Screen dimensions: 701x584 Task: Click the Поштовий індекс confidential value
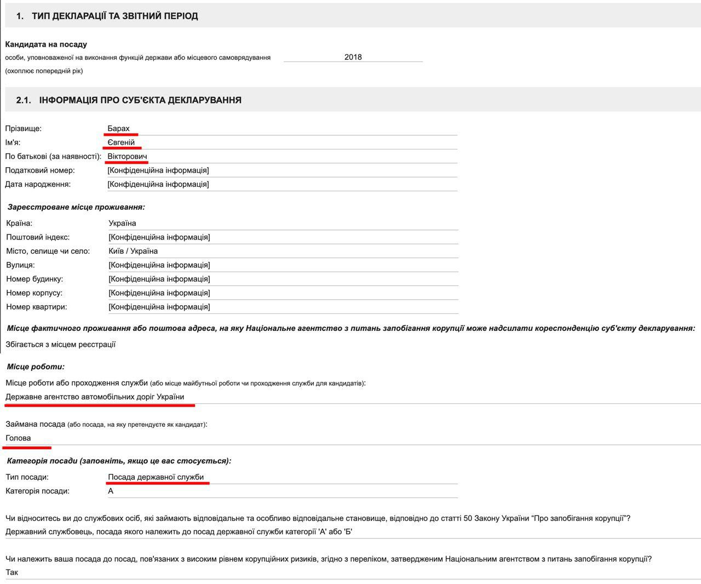pyautogui.click(x=159, y=237)
